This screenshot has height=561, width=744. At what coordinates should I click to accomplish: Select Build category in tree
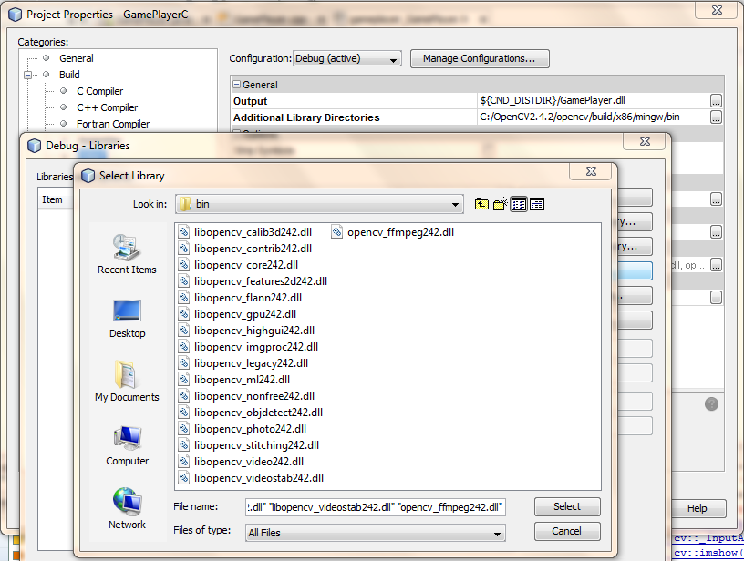click(x=69, y=75)
